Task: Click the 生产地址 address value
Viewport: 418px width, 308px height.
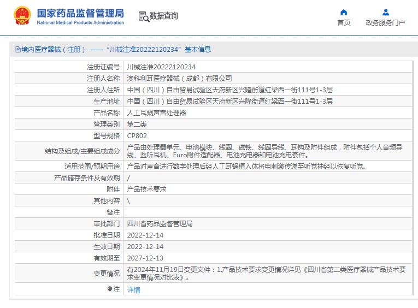Action: coord(230,101)
